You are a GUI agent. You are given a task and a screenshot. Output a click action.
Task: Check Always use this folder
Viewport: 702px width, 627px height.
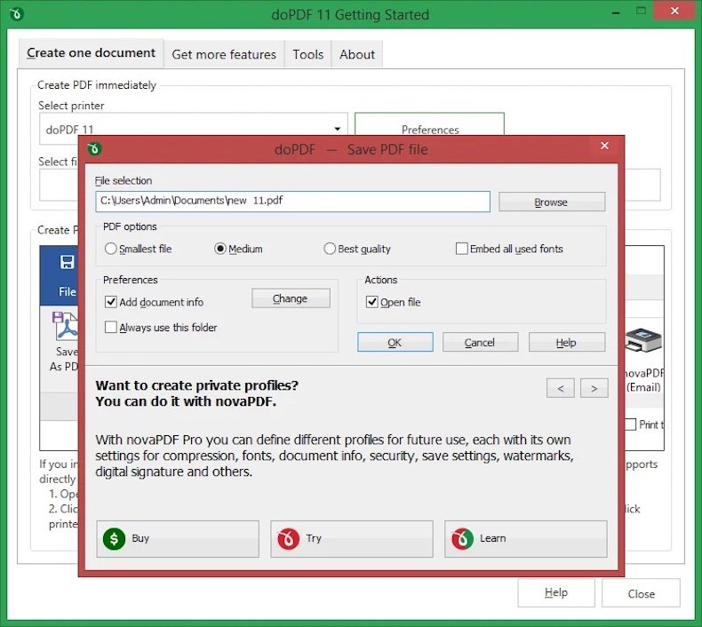pos(111,328)
